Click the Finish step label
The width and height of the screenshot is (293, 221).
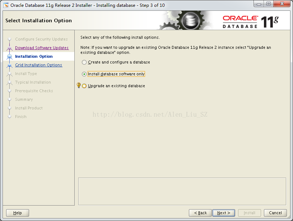click(x=21, y=117)
